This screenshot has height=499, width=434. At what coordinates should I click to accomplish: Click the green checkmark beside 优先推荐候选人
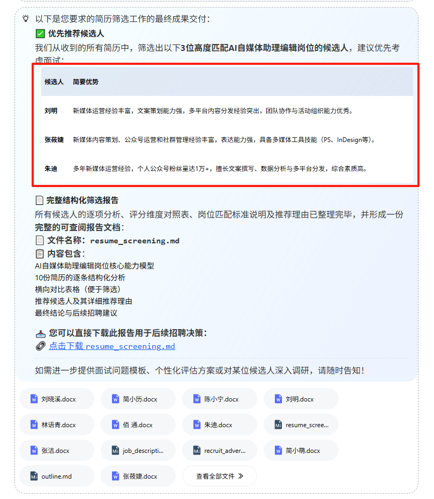click(40, 34)
